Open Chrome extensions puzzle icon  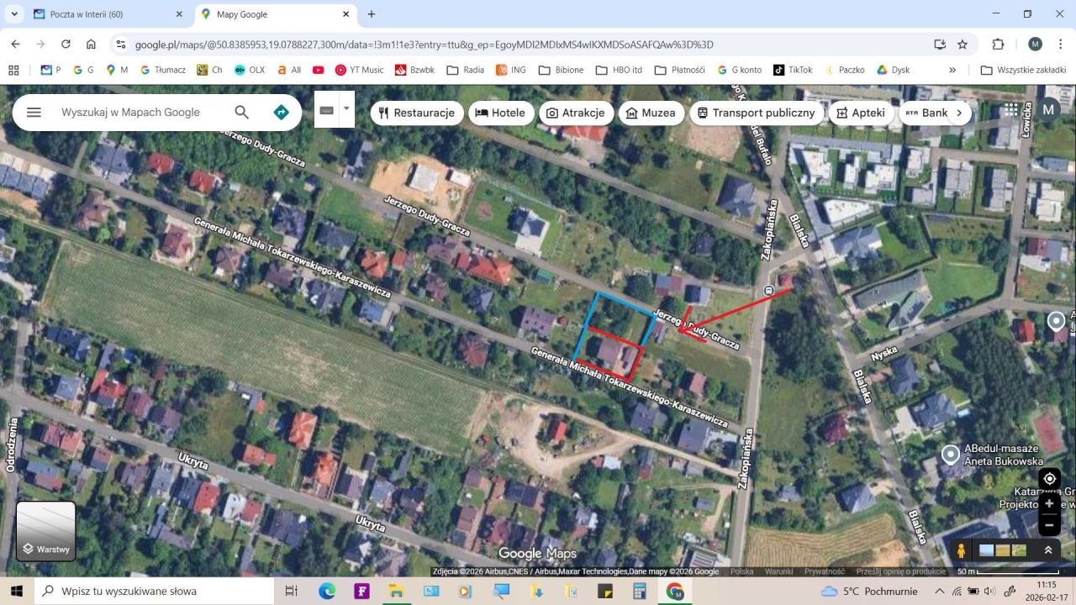(x=998, y=44)
